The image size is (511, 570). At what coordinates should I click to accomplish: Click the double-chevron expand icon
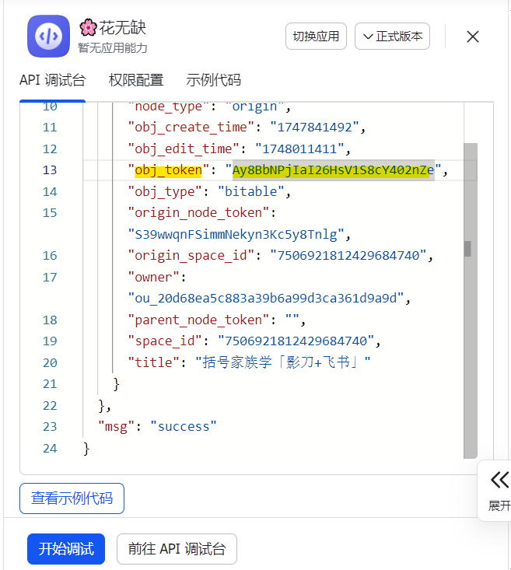[x=499, y=479]
